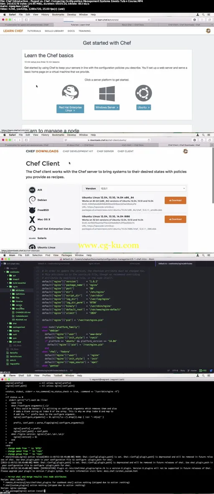Viewport: 214px width, 494px height.
Task: Toggle Safari sidebar button in tutorials window
Action: pos(26,20)
